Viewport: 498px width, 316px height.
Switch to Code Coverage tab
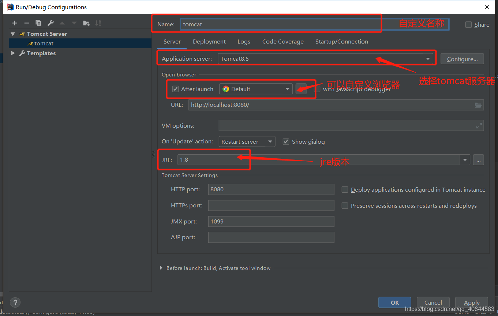(283, 42)
